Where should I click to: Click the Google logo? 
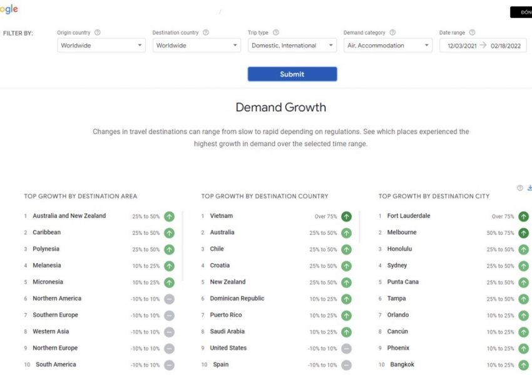pos(9,9)
